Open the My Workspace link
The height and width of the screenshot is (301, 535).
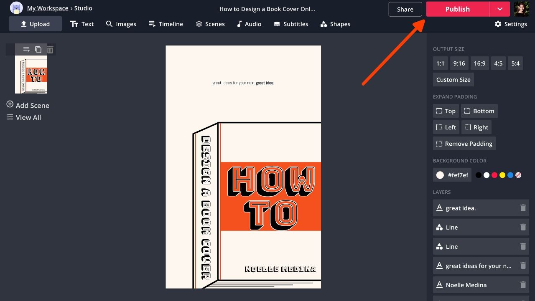tap(47, 8)
